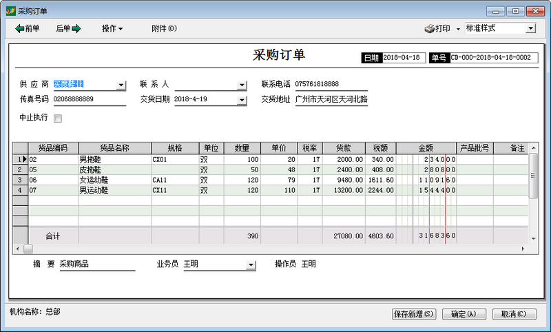Screen dimensions: 551x332
Task: Click the total 27080.00 in 合计 row
Action: [x=344, y=236]
